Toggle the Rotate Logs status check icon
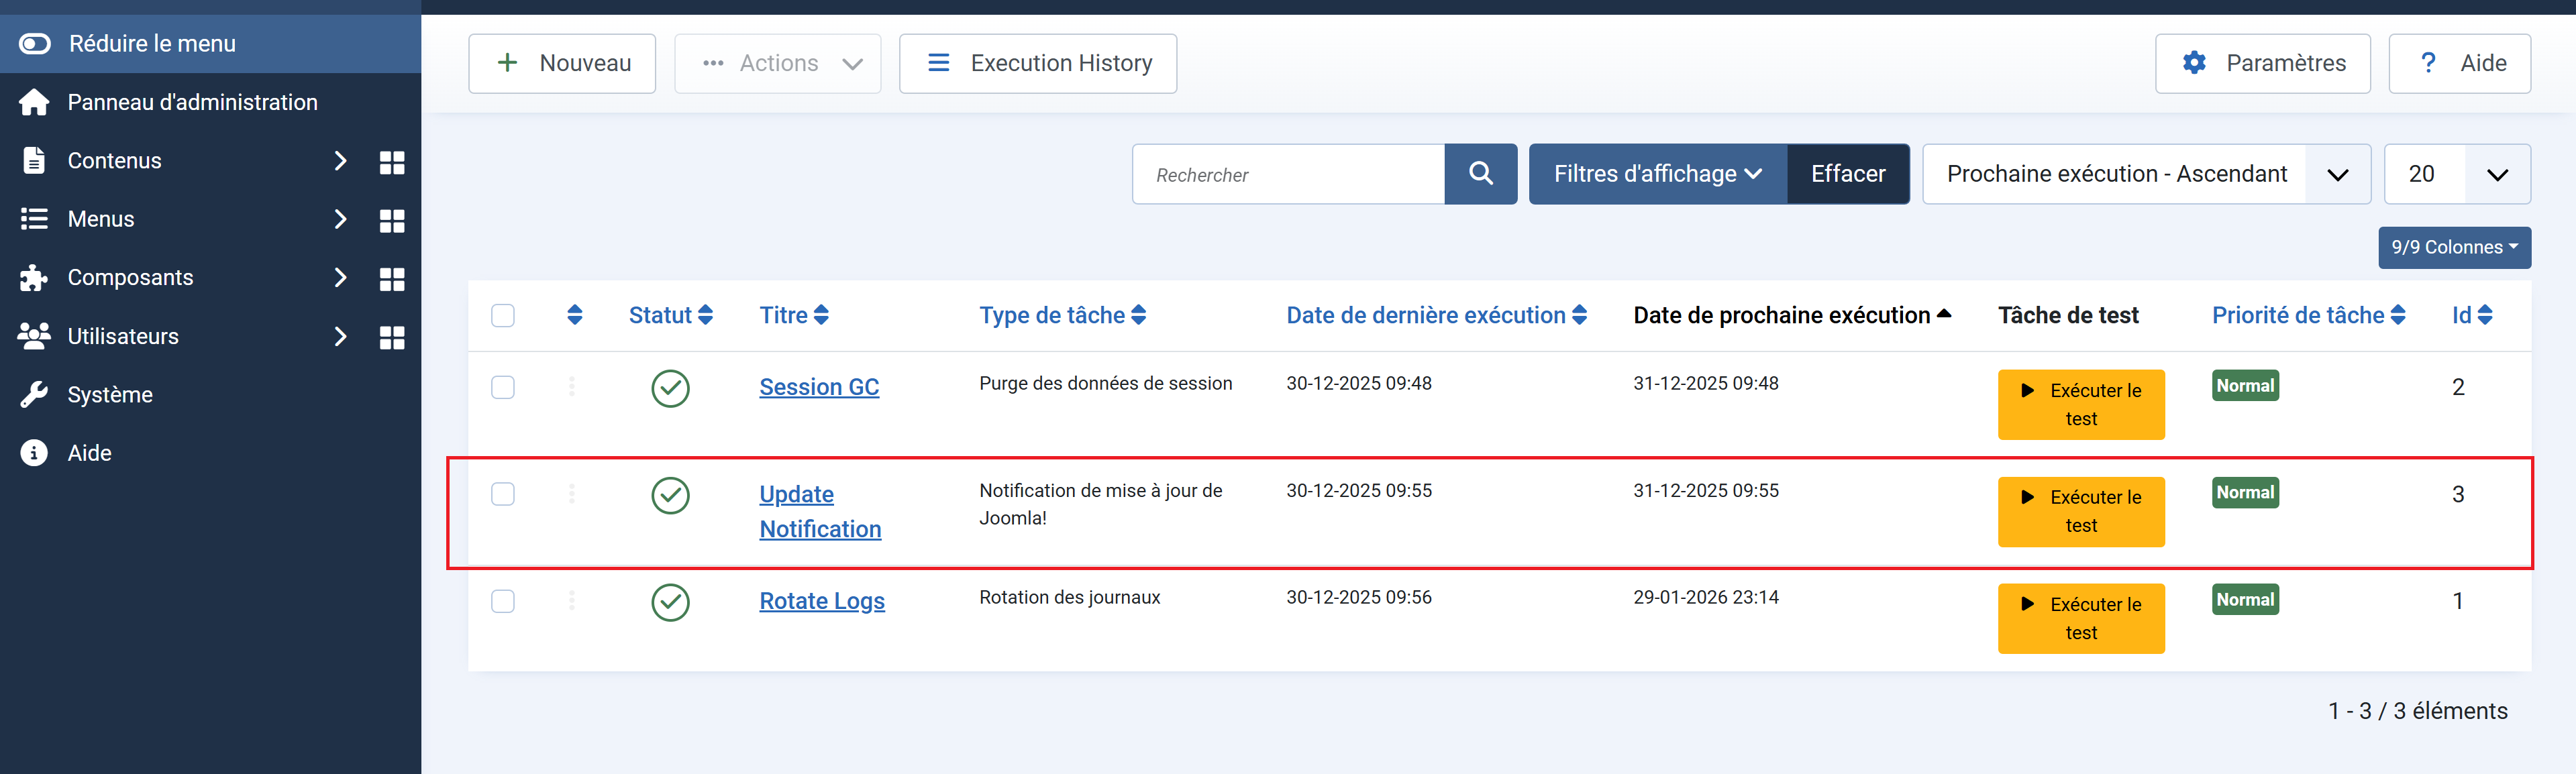The height and width of the screenshot is (774, 2576). 670,602
